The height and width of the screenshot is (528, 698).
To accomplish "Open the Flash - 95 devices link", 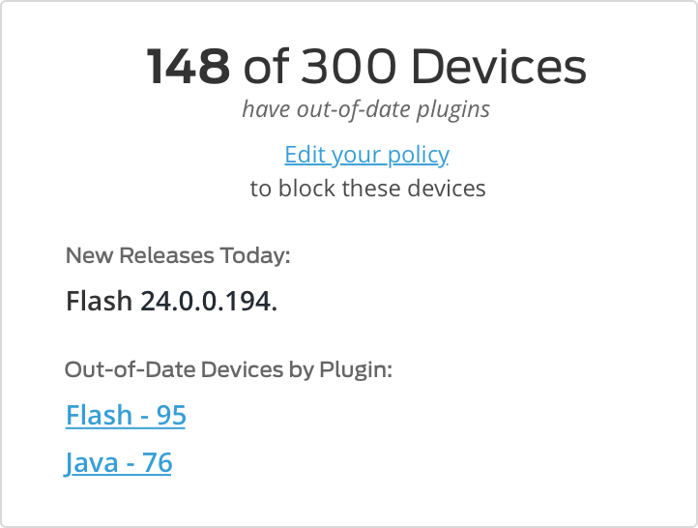I will point(126,416).
